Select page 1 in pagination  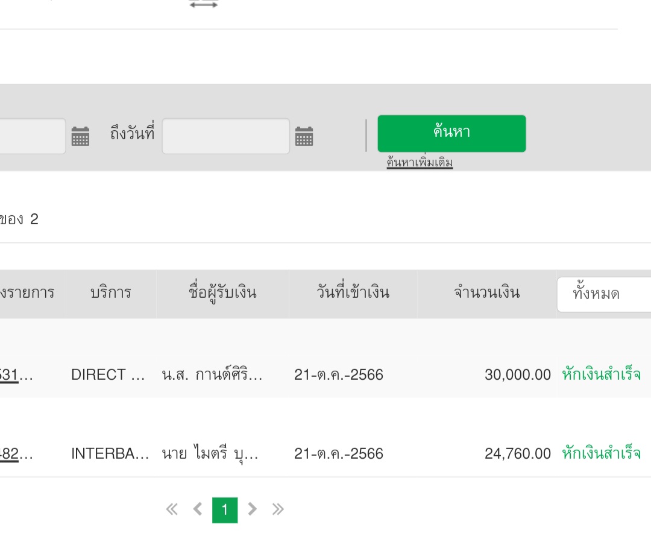pyautogui.click(x=225, y=510)
